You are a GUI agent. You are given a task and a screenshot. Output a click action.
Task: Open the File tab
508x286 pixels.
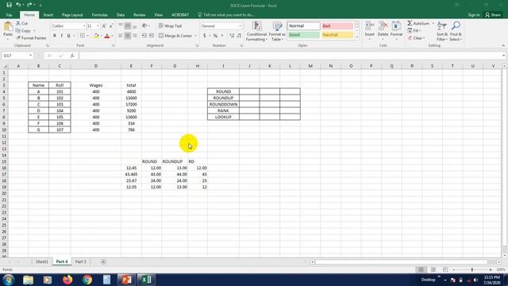[9, 15]
